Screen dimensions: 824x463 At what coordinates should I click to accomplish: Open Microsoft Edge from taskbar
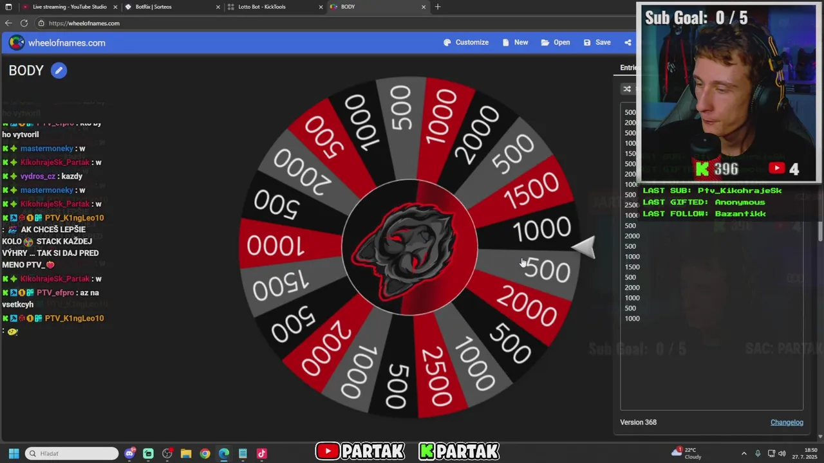(x=223, y=453)
